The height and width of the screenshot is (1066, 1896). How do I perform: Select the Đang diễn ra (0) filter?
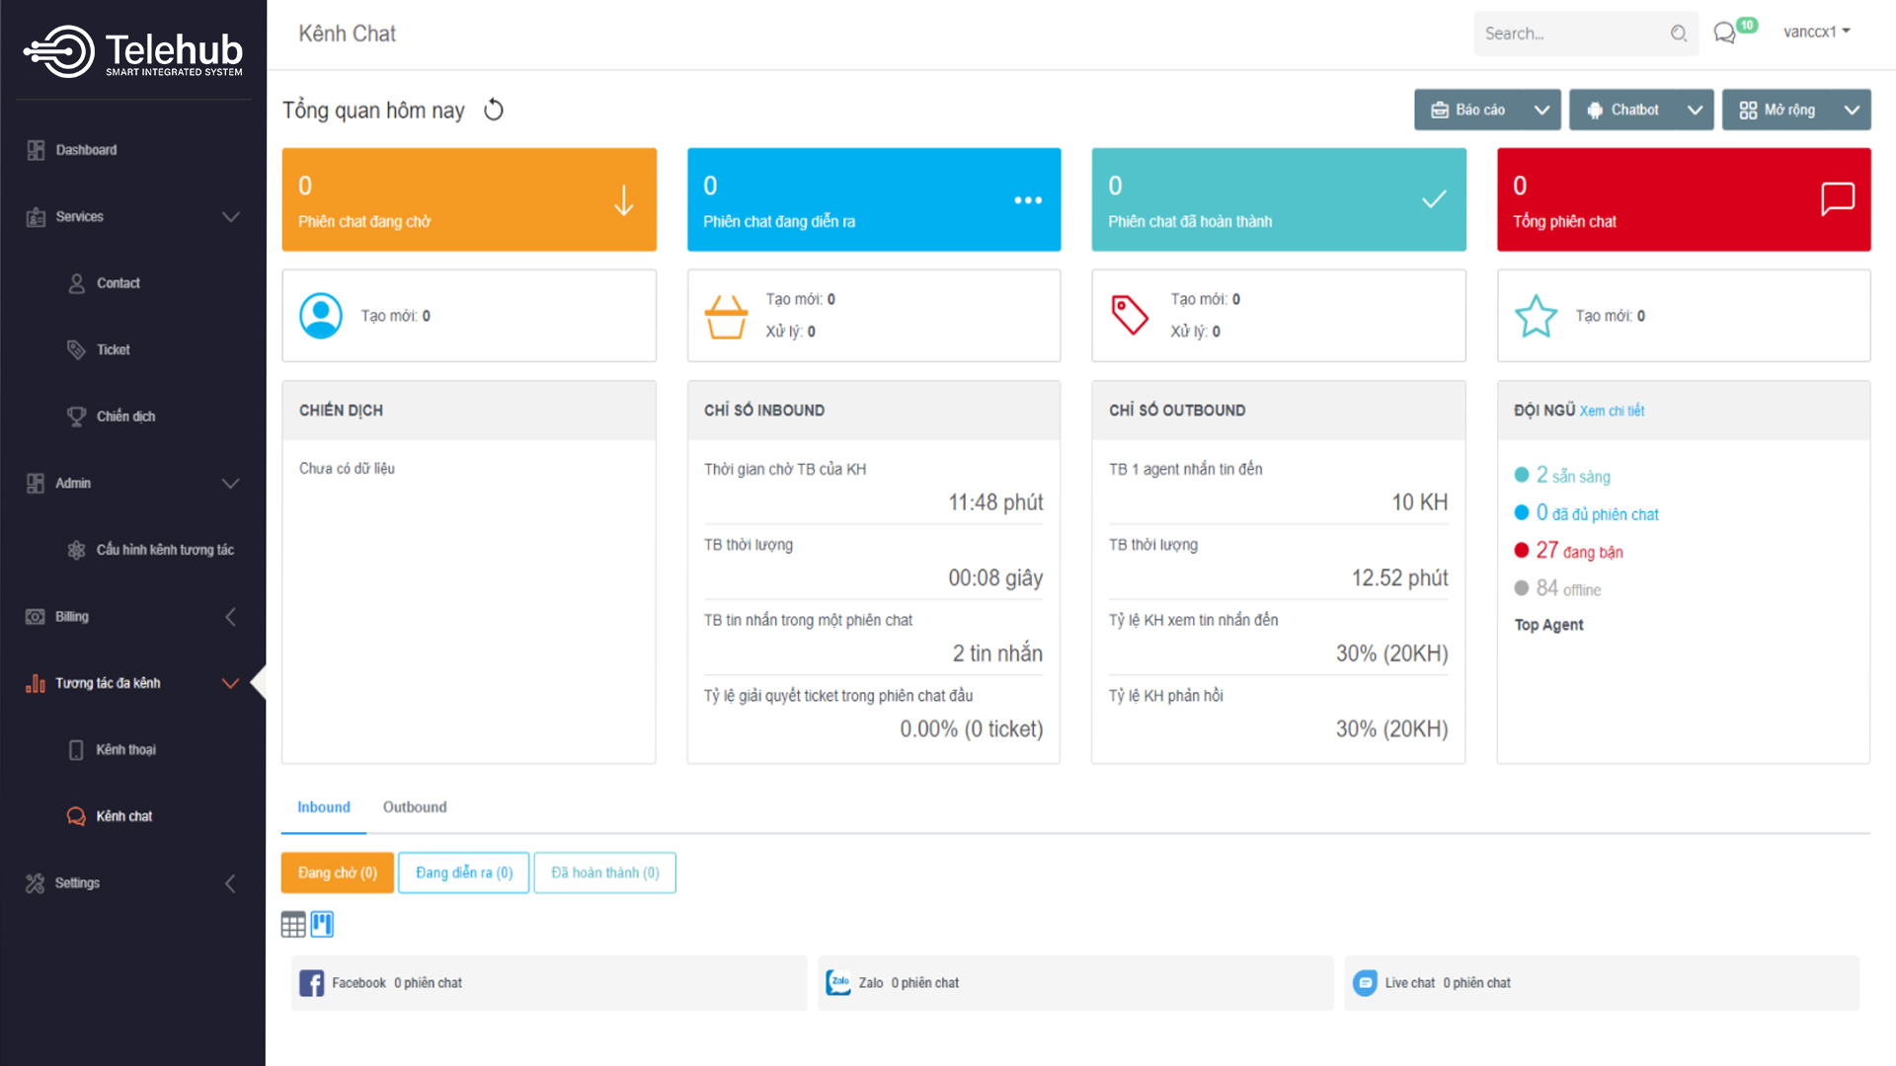click(464, 873)
